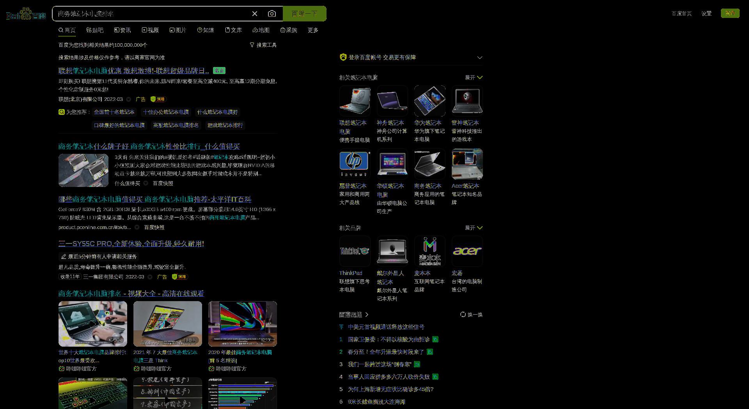This screenshot has width=749, height=409.
Task: Clear the search box with X icon
Action: (x=255, y=14)
